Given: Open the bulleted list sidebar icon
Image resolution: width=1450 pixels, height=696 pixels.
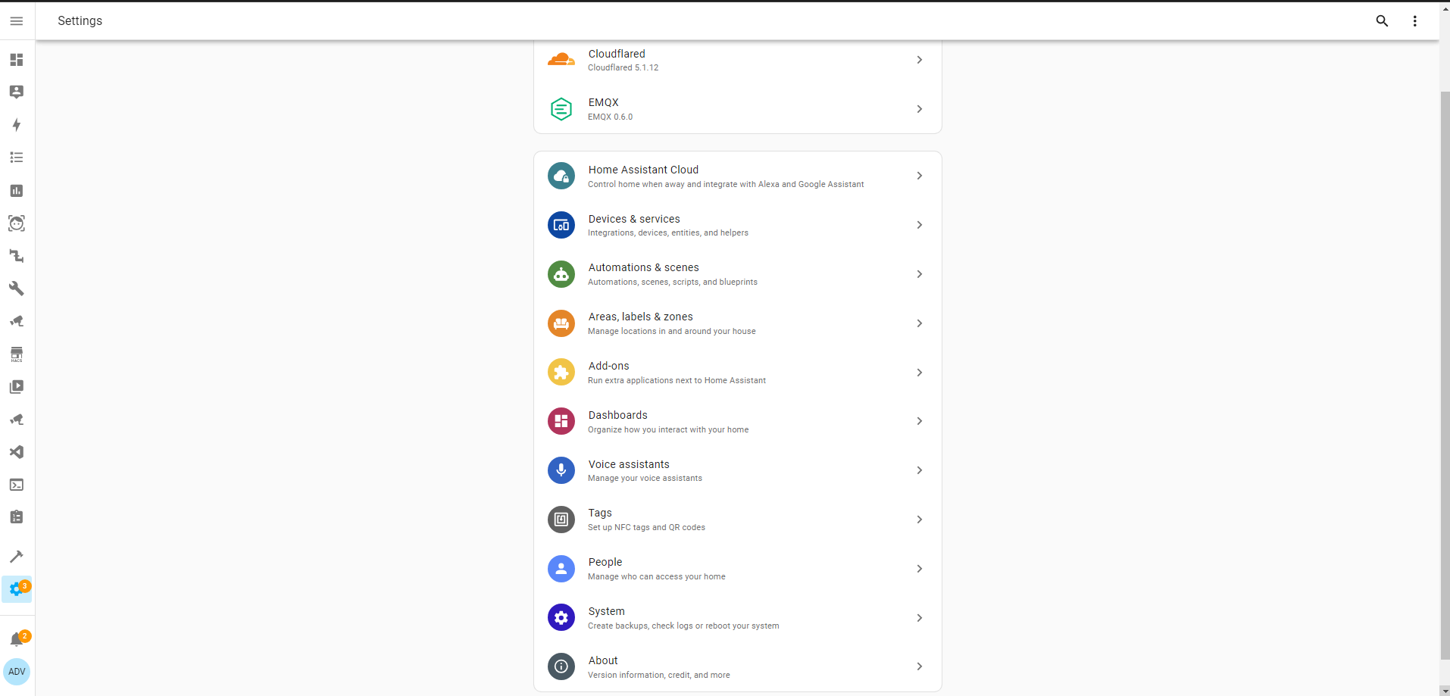Looking at the screenshot, I should [17, 158].
